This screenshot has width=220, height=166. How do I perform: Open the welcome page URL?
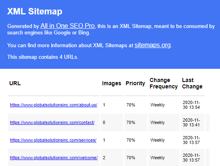[x=54, y=158]
